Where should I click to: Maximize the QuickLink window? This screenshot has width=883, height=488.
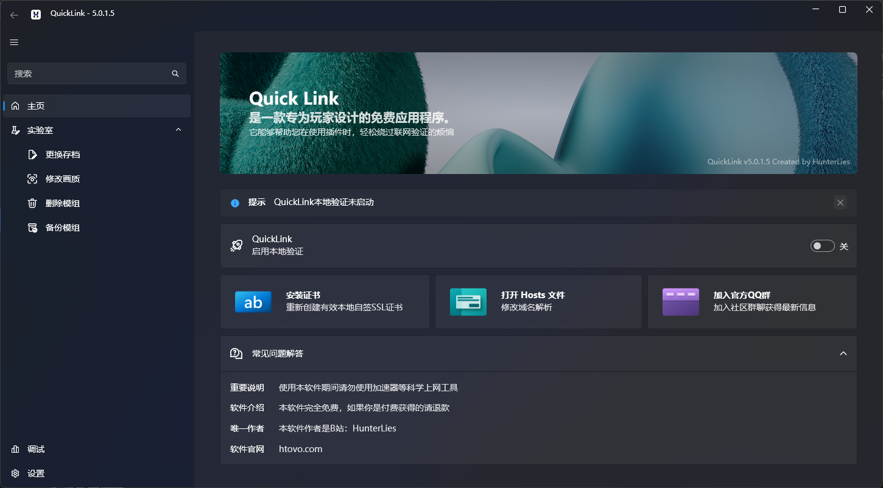pyautogui.click(x=842, y=9)
